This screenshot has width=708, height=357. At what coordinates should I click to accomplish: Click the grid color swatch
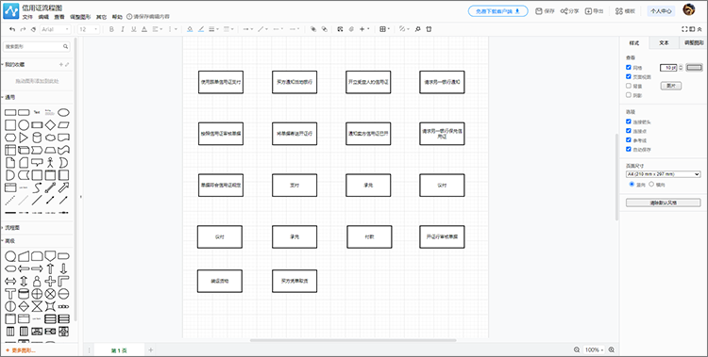point(695,68)
